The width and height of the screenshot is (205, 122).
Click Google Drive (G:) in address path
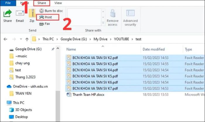pyautogui.click(x=74, y=39)
